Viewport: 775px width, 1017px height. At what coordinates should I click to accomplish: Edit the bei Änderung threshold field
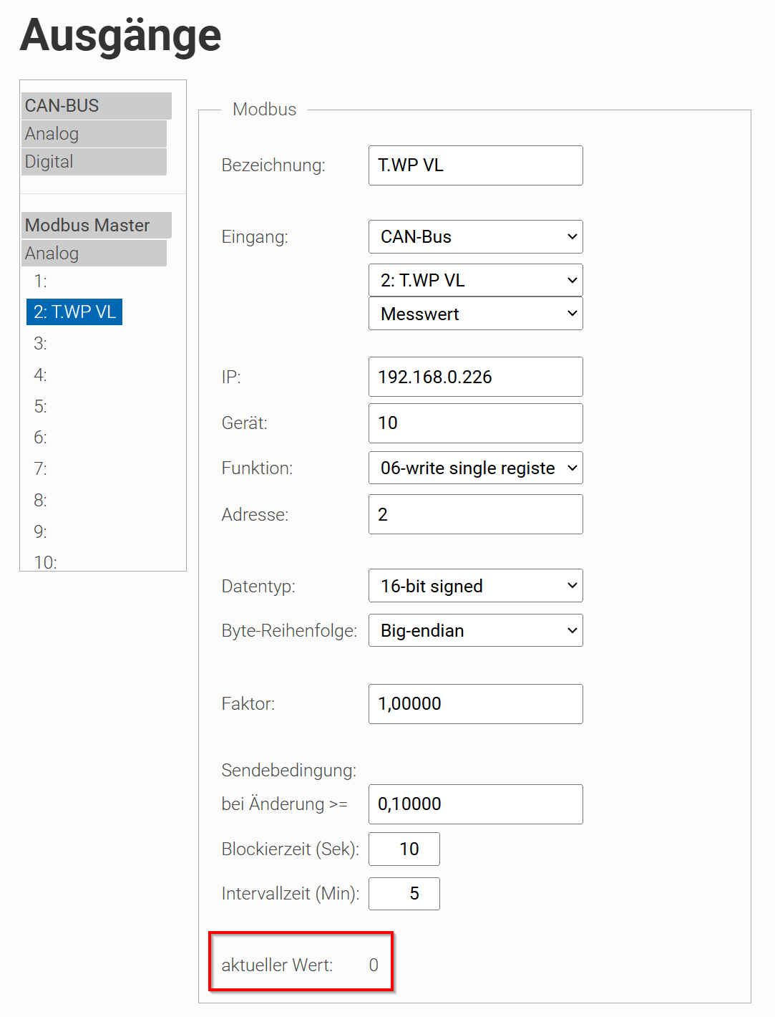click(475, 804)
